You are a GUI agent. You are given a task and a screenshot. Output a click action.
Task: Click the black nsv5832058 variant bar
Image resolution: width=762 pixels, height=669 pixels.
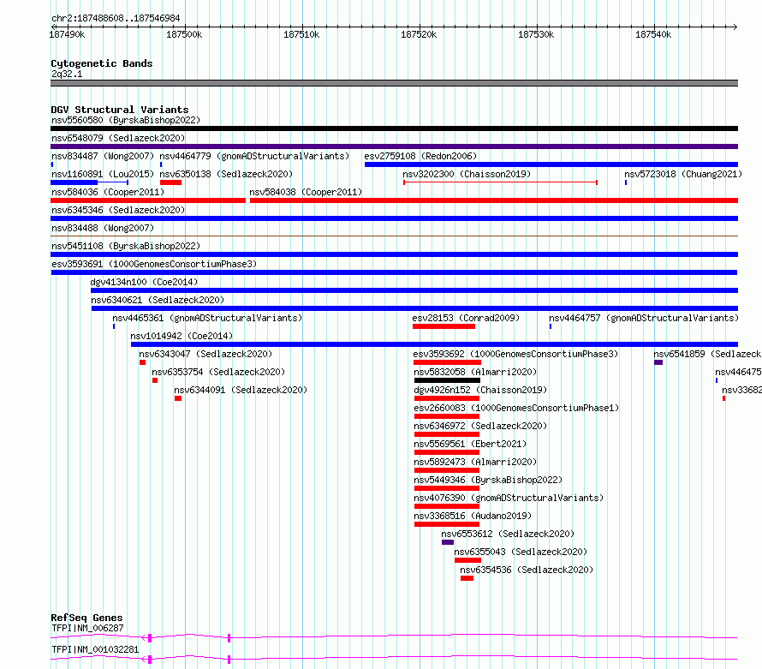447,380
